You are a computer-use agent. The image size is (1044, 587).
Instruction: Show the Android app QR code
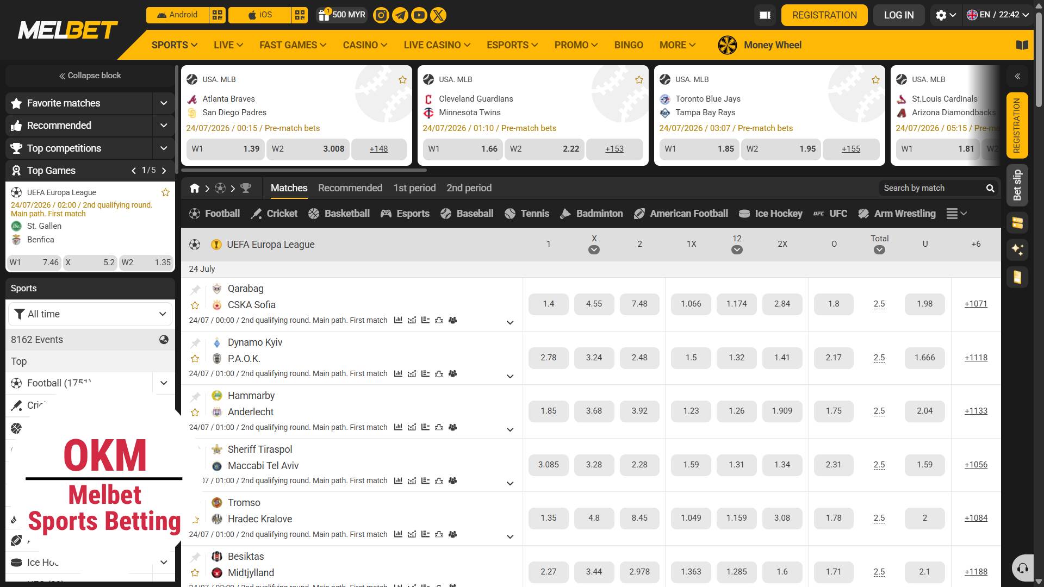(217, 15)
